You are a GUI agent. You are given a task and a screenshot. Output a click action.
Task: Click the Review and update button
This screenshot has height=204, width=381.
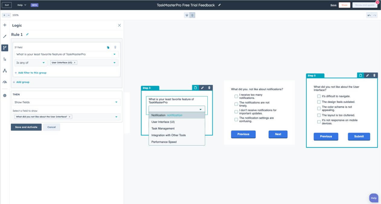point(366,5)
